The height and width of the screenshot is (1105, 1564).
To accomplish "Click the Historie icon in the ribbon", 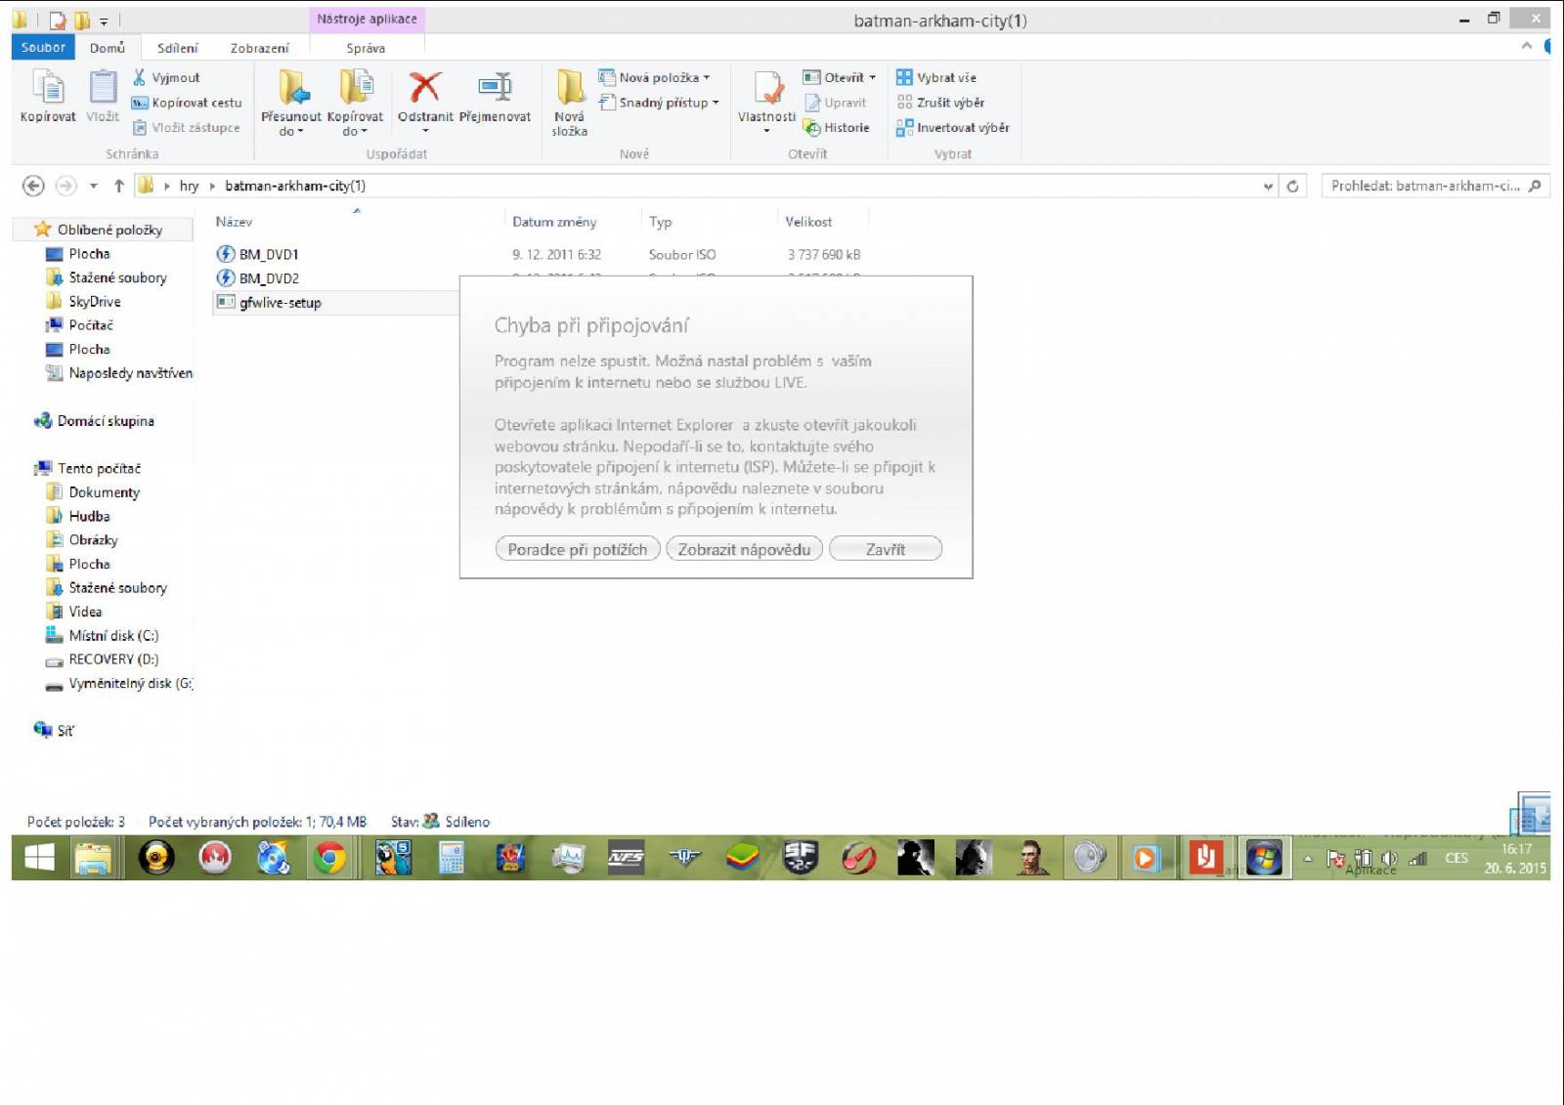I will 811,127.
